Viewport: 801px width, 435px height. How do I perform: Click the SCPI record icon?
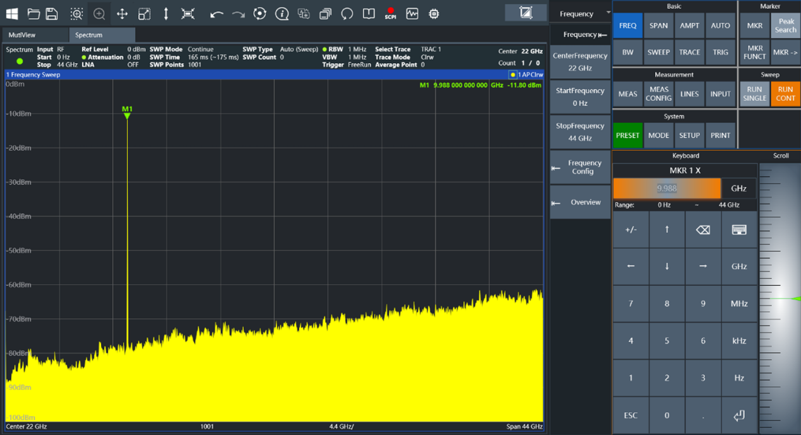(390, 14)
